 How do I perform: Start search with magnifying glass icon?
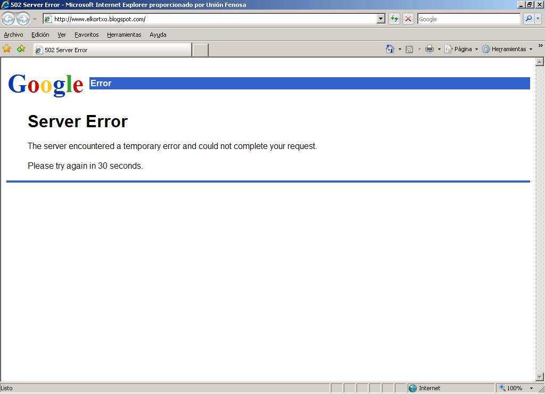tap(529, 19)
